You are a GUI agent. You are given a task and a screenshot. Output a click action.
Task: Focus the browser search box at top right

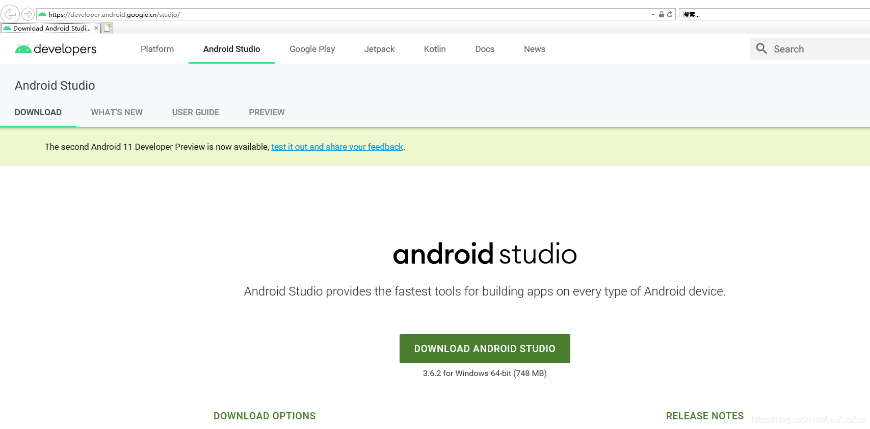pos(774,14)
